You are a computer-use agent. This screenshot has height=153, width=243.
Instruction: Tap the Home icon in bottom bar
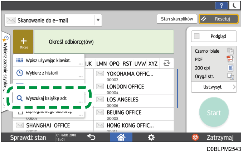tap(121, 137)
